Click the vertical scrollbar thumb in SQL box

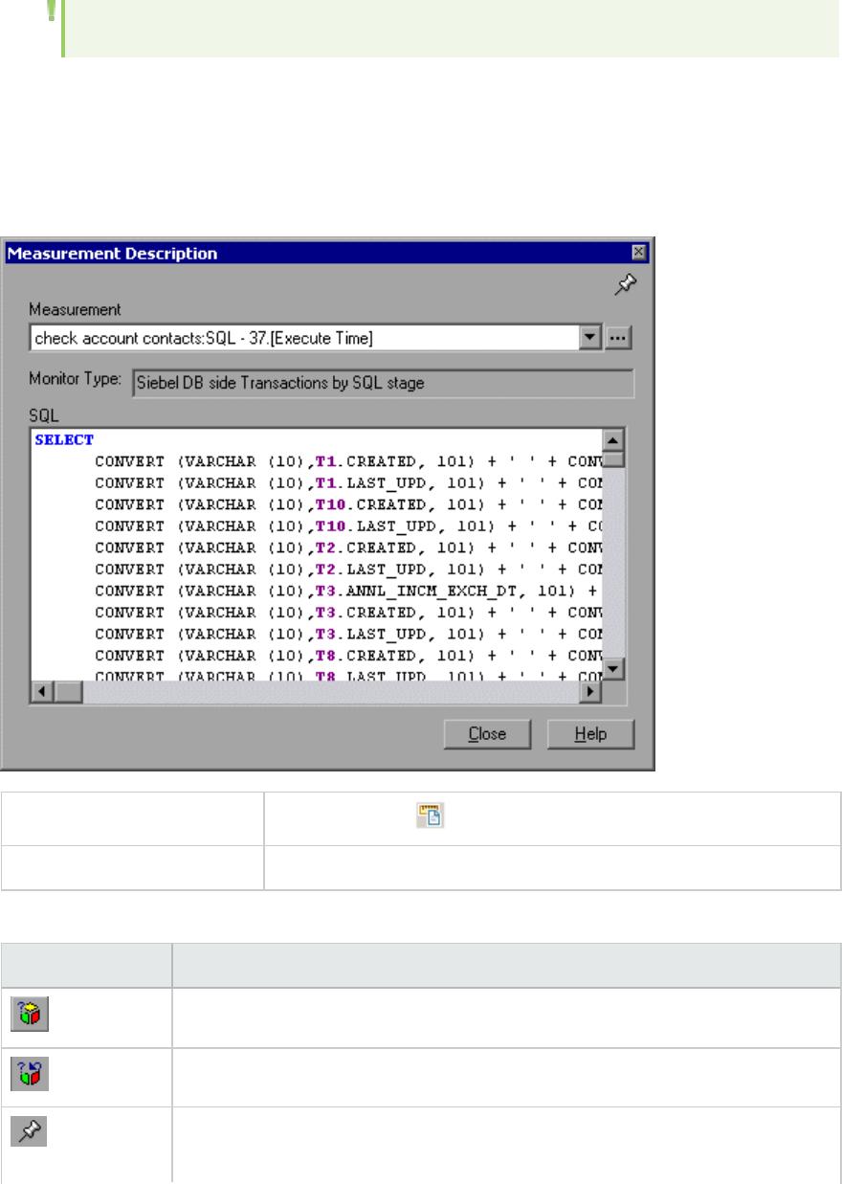614,458
